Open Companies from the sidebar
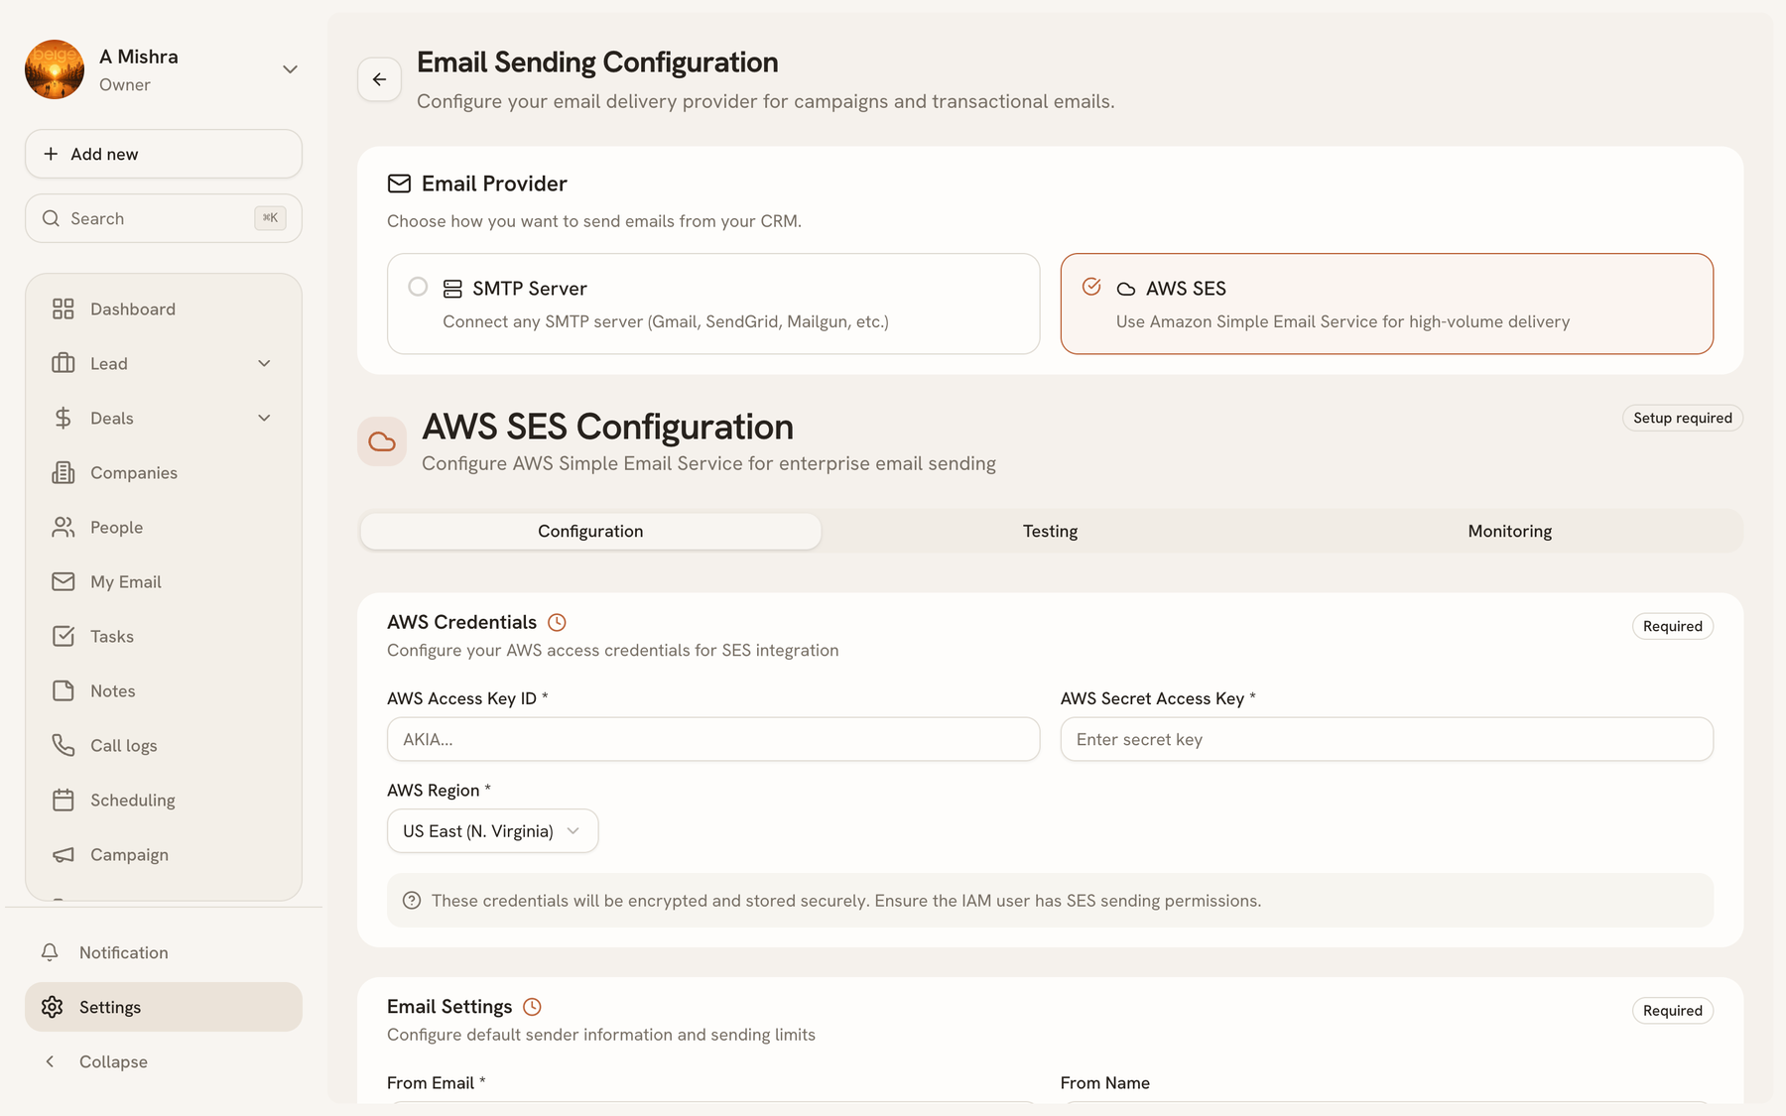 [x=164, y=472]
